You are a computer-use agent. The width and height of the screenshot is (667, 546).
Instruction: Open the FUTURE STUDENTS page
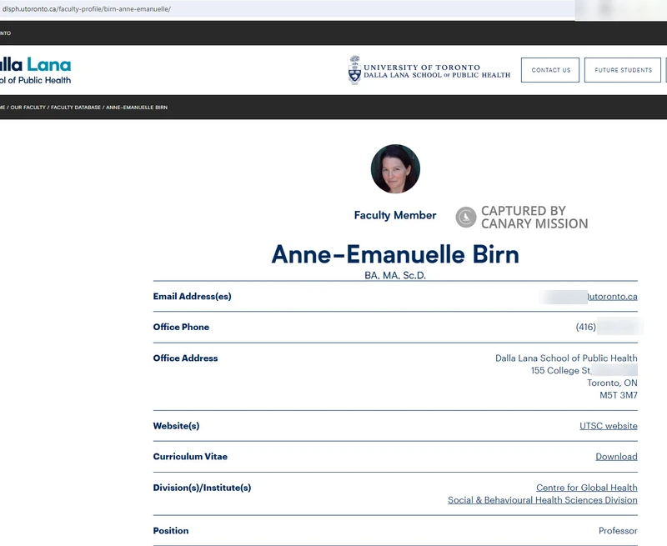622,70
